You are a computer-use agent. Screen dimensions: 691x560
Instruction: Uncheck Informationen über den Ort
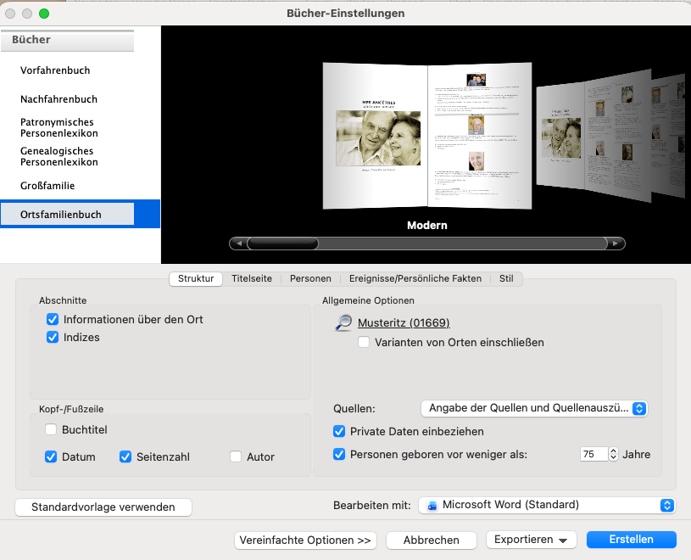53,319
